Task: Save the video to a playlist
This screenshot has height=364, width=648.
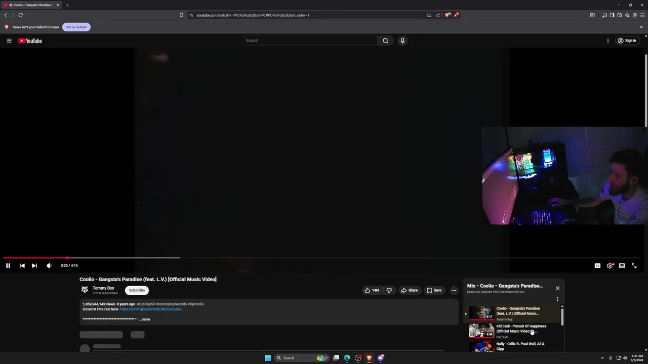Action: [x=434, y=290]
